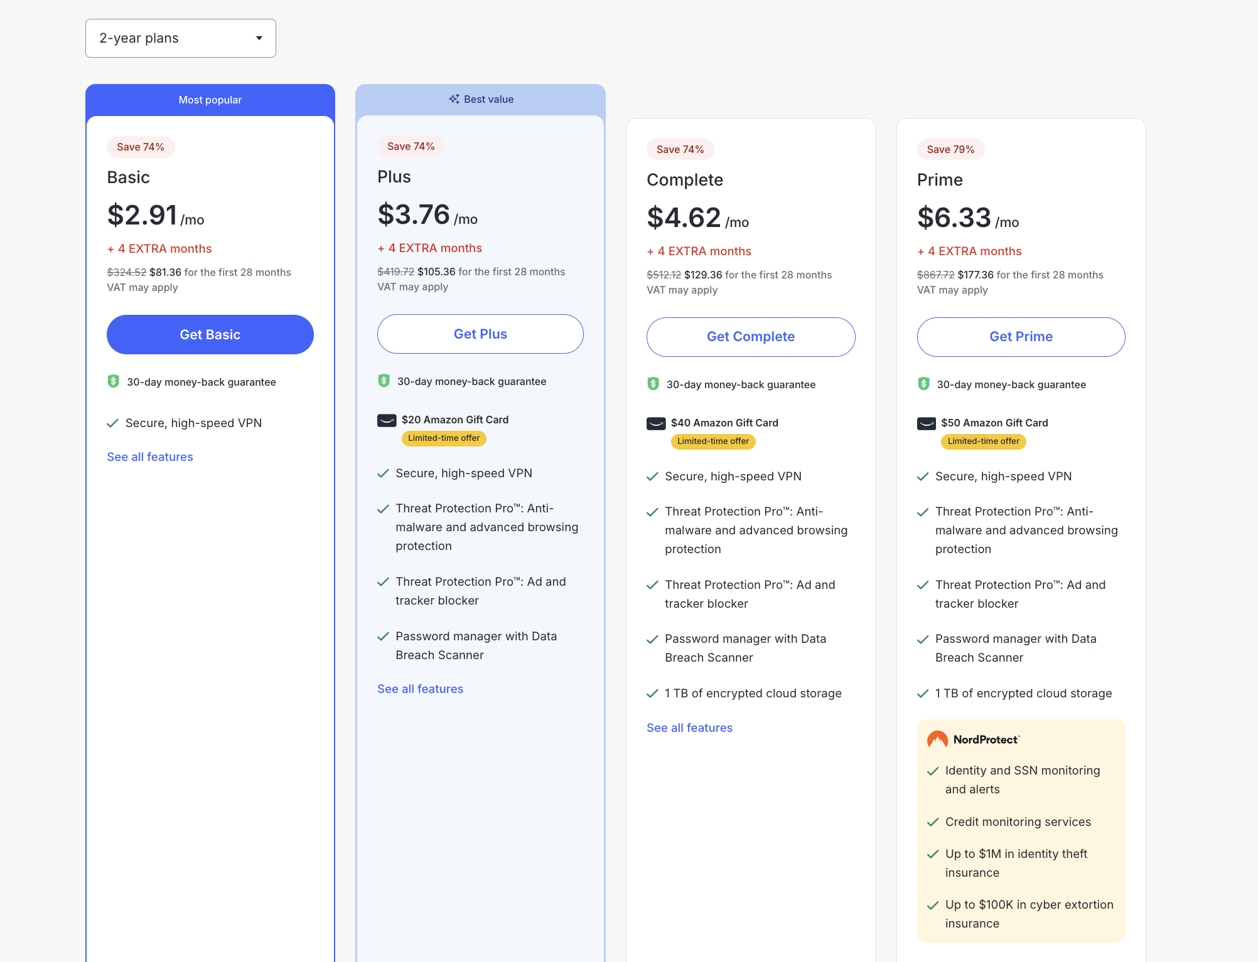Screen dimensions: 1258x962
Task: Click + 4 EXTRA months under Complete
Action: point(699,251)
